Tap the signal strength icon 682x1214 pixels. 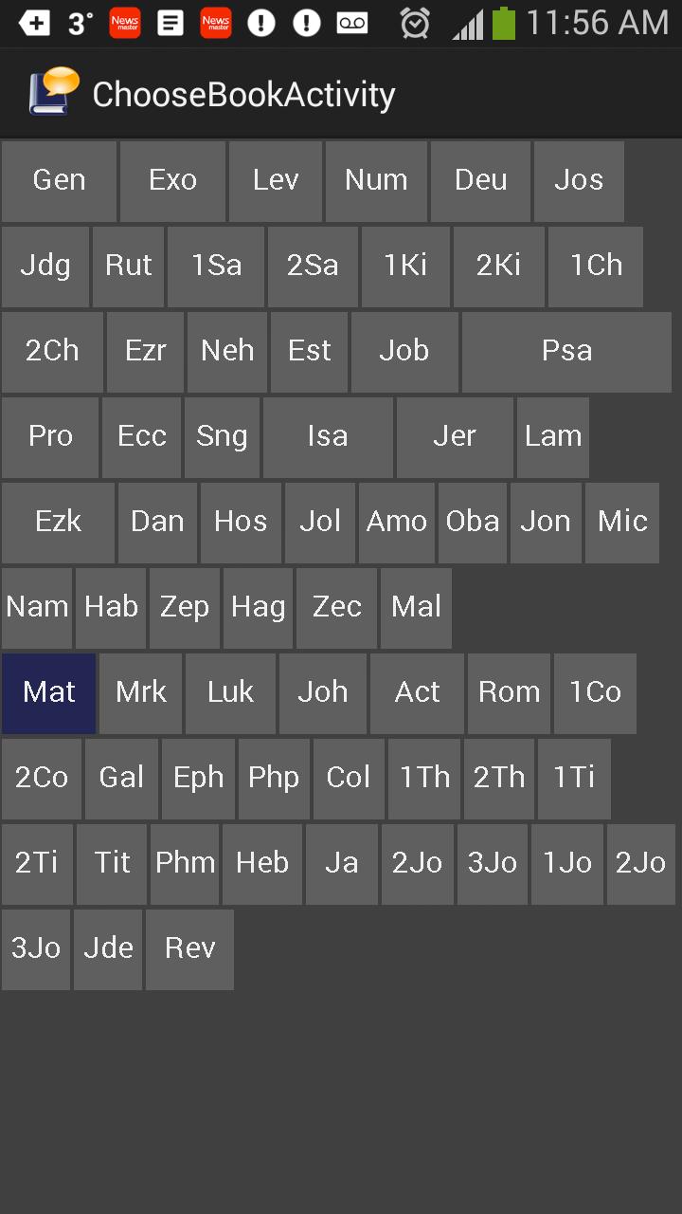[468, 24]
